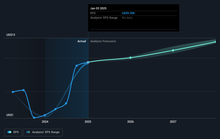
Task: Click the 2024 x-axis label
Action: [x=45, y=122]
